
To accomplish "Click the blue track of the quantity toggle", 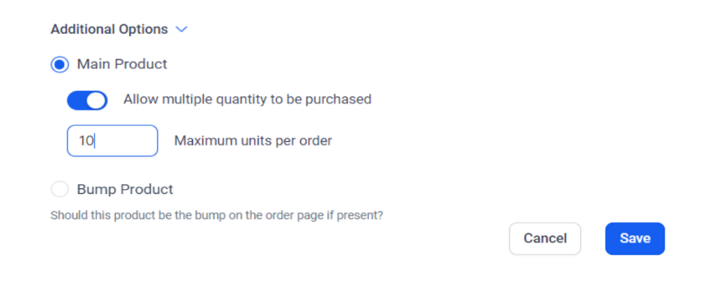I will (77, 100).
